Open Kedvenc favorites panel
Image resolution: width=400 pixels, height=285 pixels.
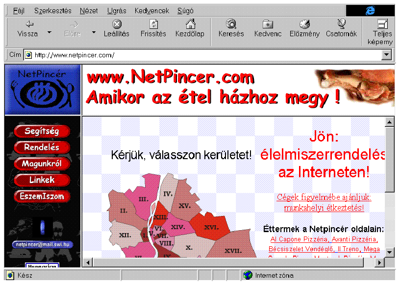pos(268,28)
